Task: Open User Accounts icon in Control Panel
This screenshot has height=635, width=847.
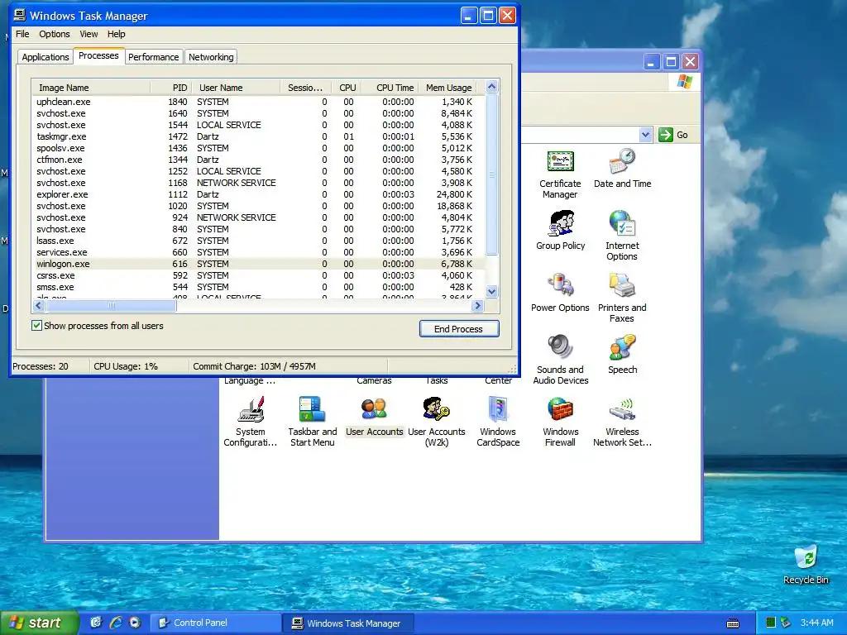Action: (x=375, y=409)
